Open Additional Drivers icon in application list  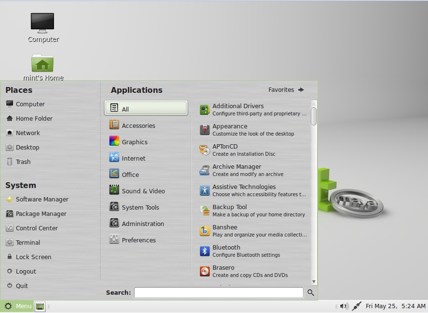coord(204,110)
